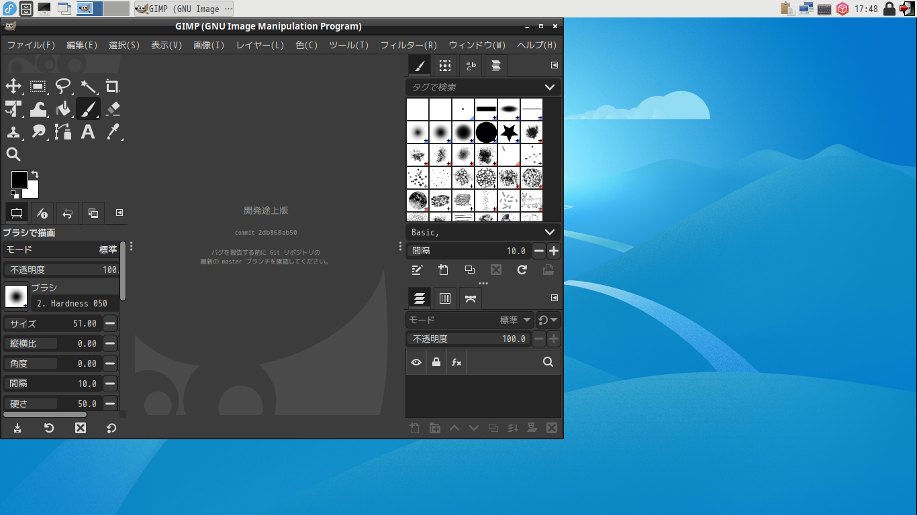Reset colors to default black and white

(x=15, y=194)
